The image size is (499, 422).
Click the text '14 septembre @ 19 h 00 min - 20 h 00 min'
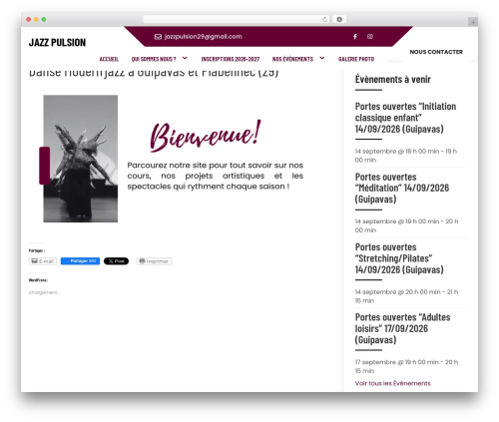coord(406,225)
